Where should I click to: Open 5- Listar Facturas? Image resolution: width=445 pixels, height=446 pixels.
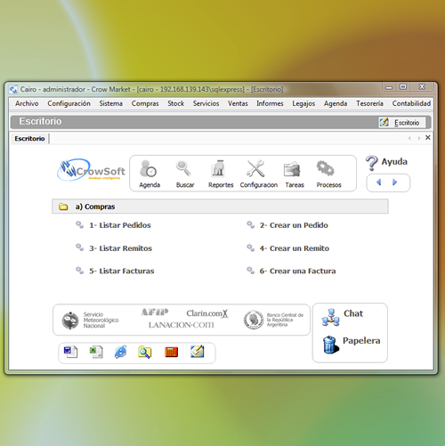(x=122, y=271)
